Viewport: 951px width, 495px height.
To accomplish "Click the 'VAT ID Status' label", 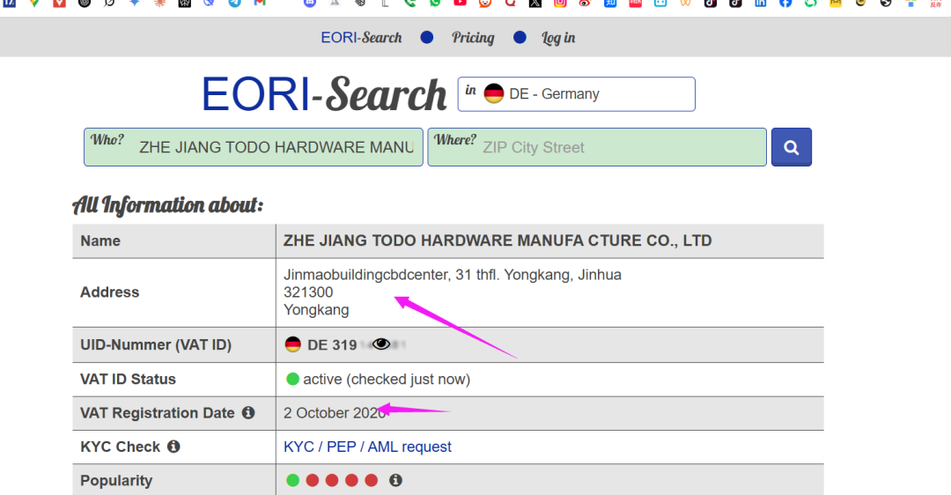I will [x=128, y=379].
